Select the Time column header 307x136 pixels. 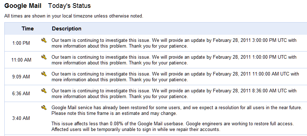[x=28, y=29]
